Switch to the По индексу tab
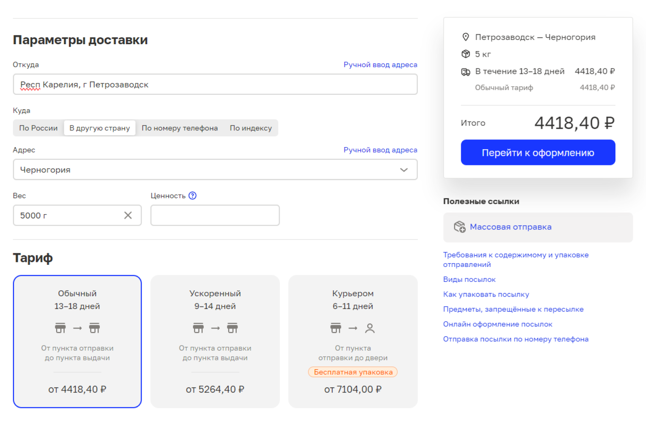 tap(251, 128)
